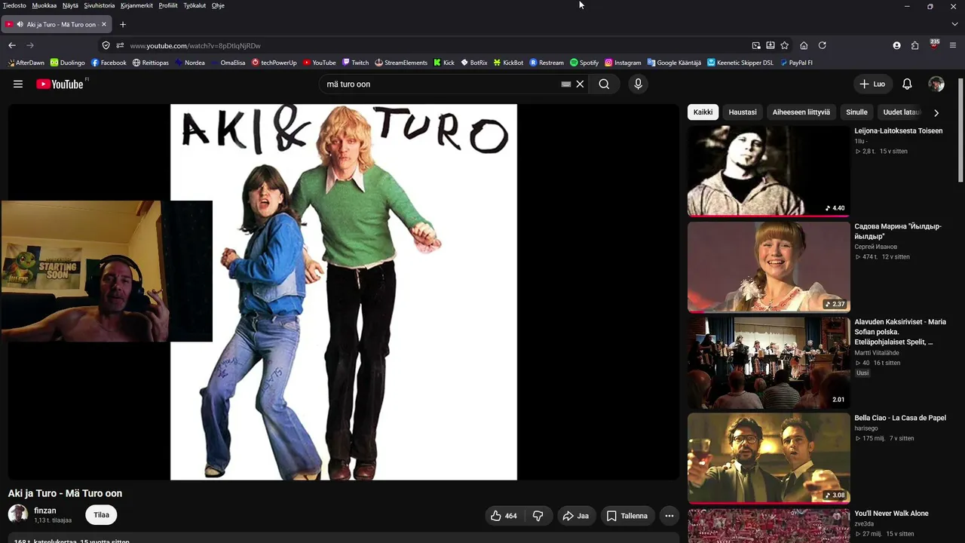
Task: Open the finzan channel name link
Action: tap(45, 511)
